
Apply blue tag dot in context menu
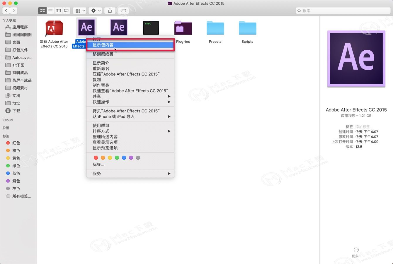coord(124,158)
